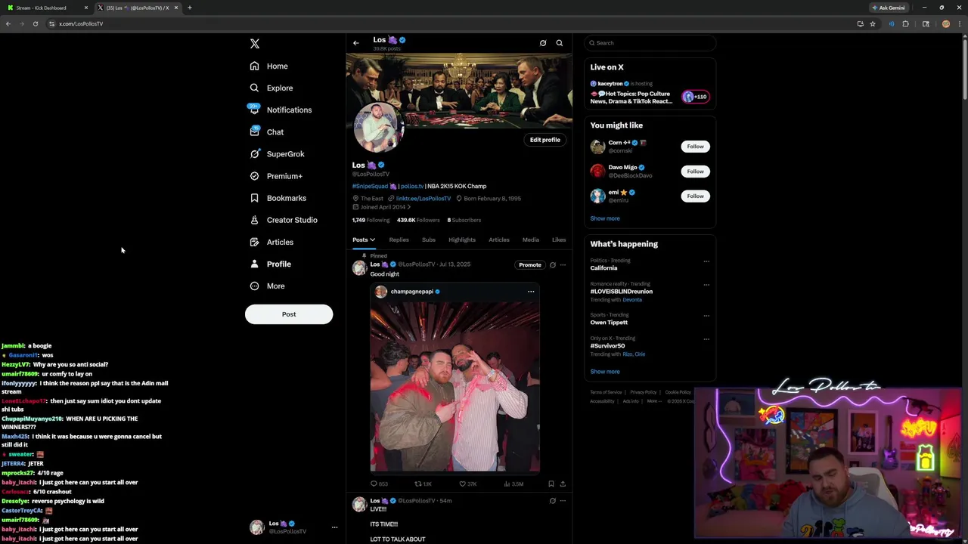
Task: Click Promote on the pinned post
Action: pyautogui.click(x=530, y=265)
